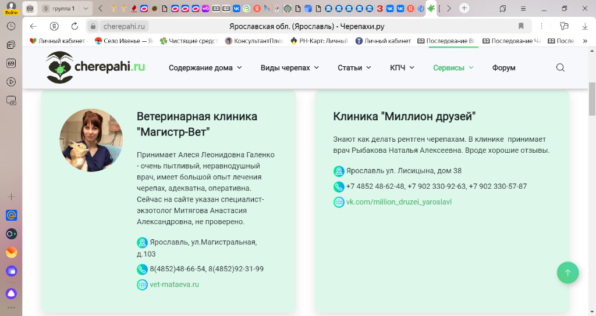596x316 pixels.
Task: Open vet-mataeva.ru website link
Action: tap(174, 284)
